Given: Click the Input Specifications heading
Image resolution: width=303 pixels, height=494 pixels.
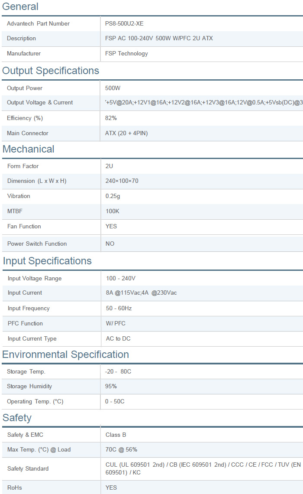Looking at the screenshot, I should pyautogui.click(x=47, y=261).
